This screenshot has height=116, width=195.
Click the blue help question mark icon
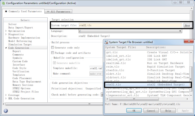click(6, 111)
